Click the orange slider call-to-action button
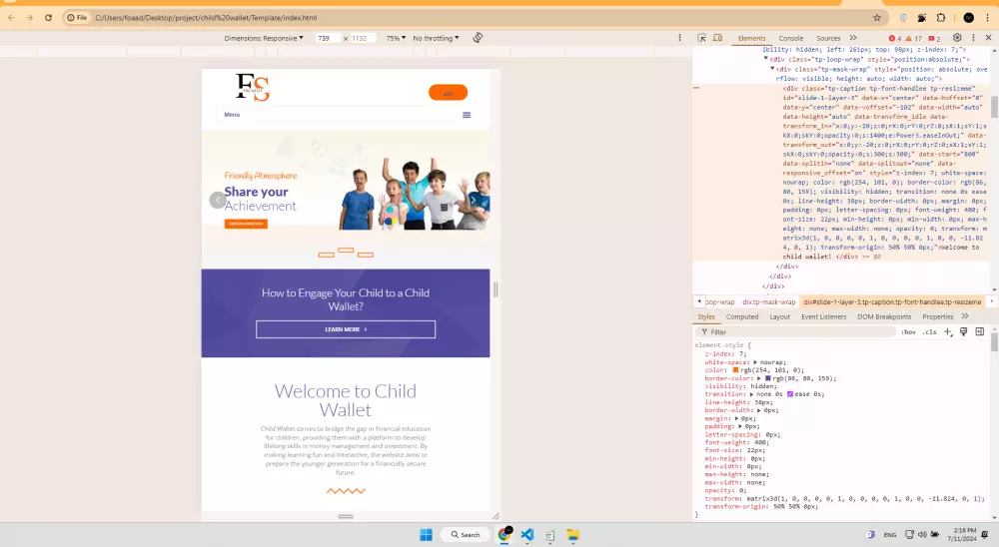Screen dimensions: 999x547 click(246, 224)
